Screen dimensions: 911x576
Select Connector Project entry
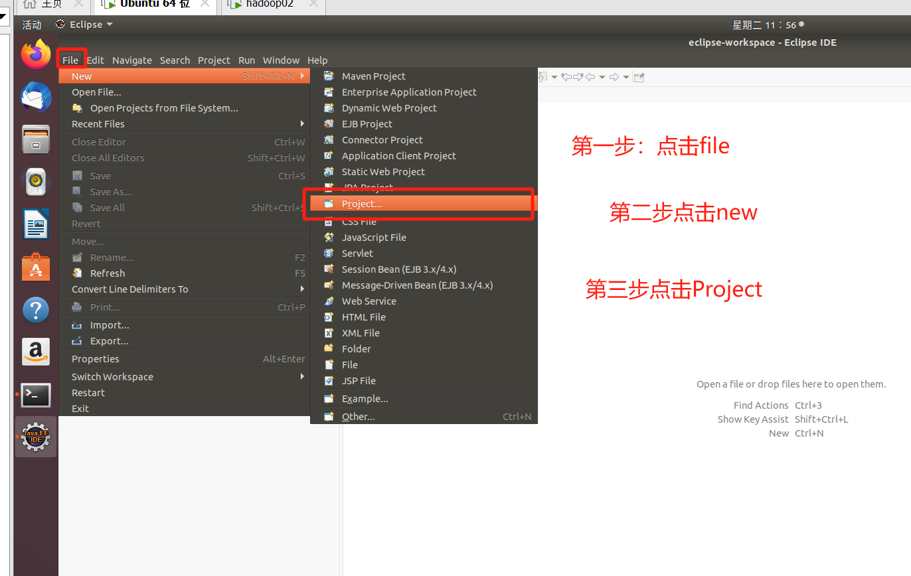pos(424,140)
